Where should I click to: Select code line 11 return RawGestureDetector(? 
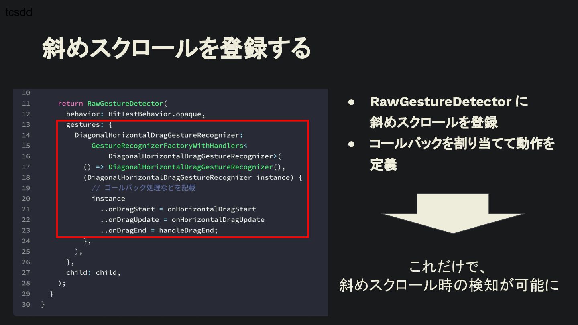112,104
